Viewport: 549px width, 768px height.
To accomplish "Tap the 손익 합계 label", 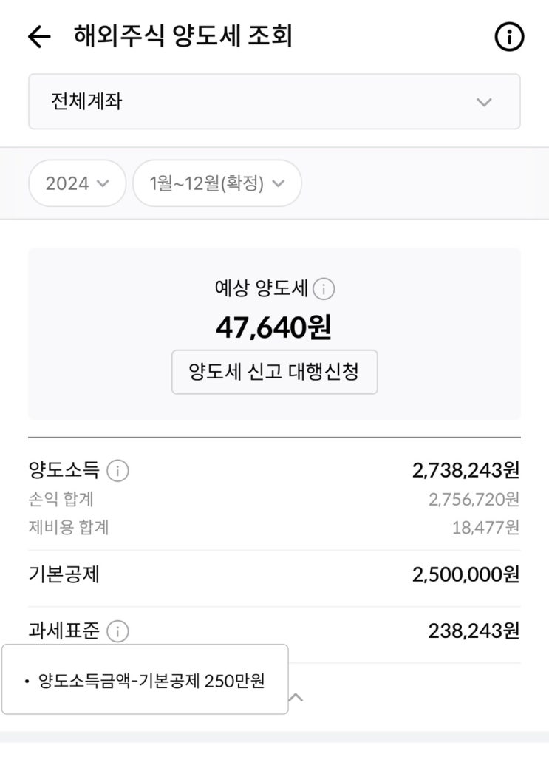I will click(x=61, y=499).
